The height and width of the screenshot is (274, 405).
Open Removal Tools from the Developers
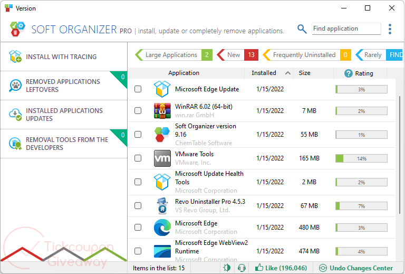pos(64,144)
